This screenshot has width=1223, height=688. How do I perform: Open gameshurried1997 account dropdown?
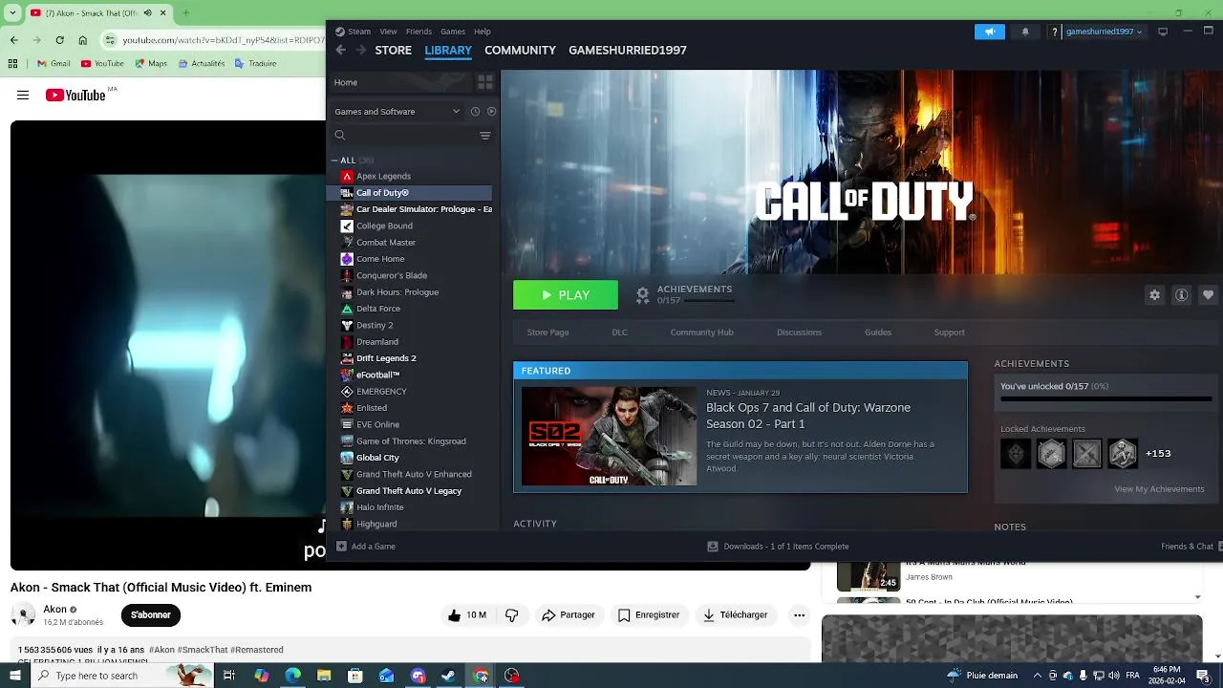(1104, 32)
